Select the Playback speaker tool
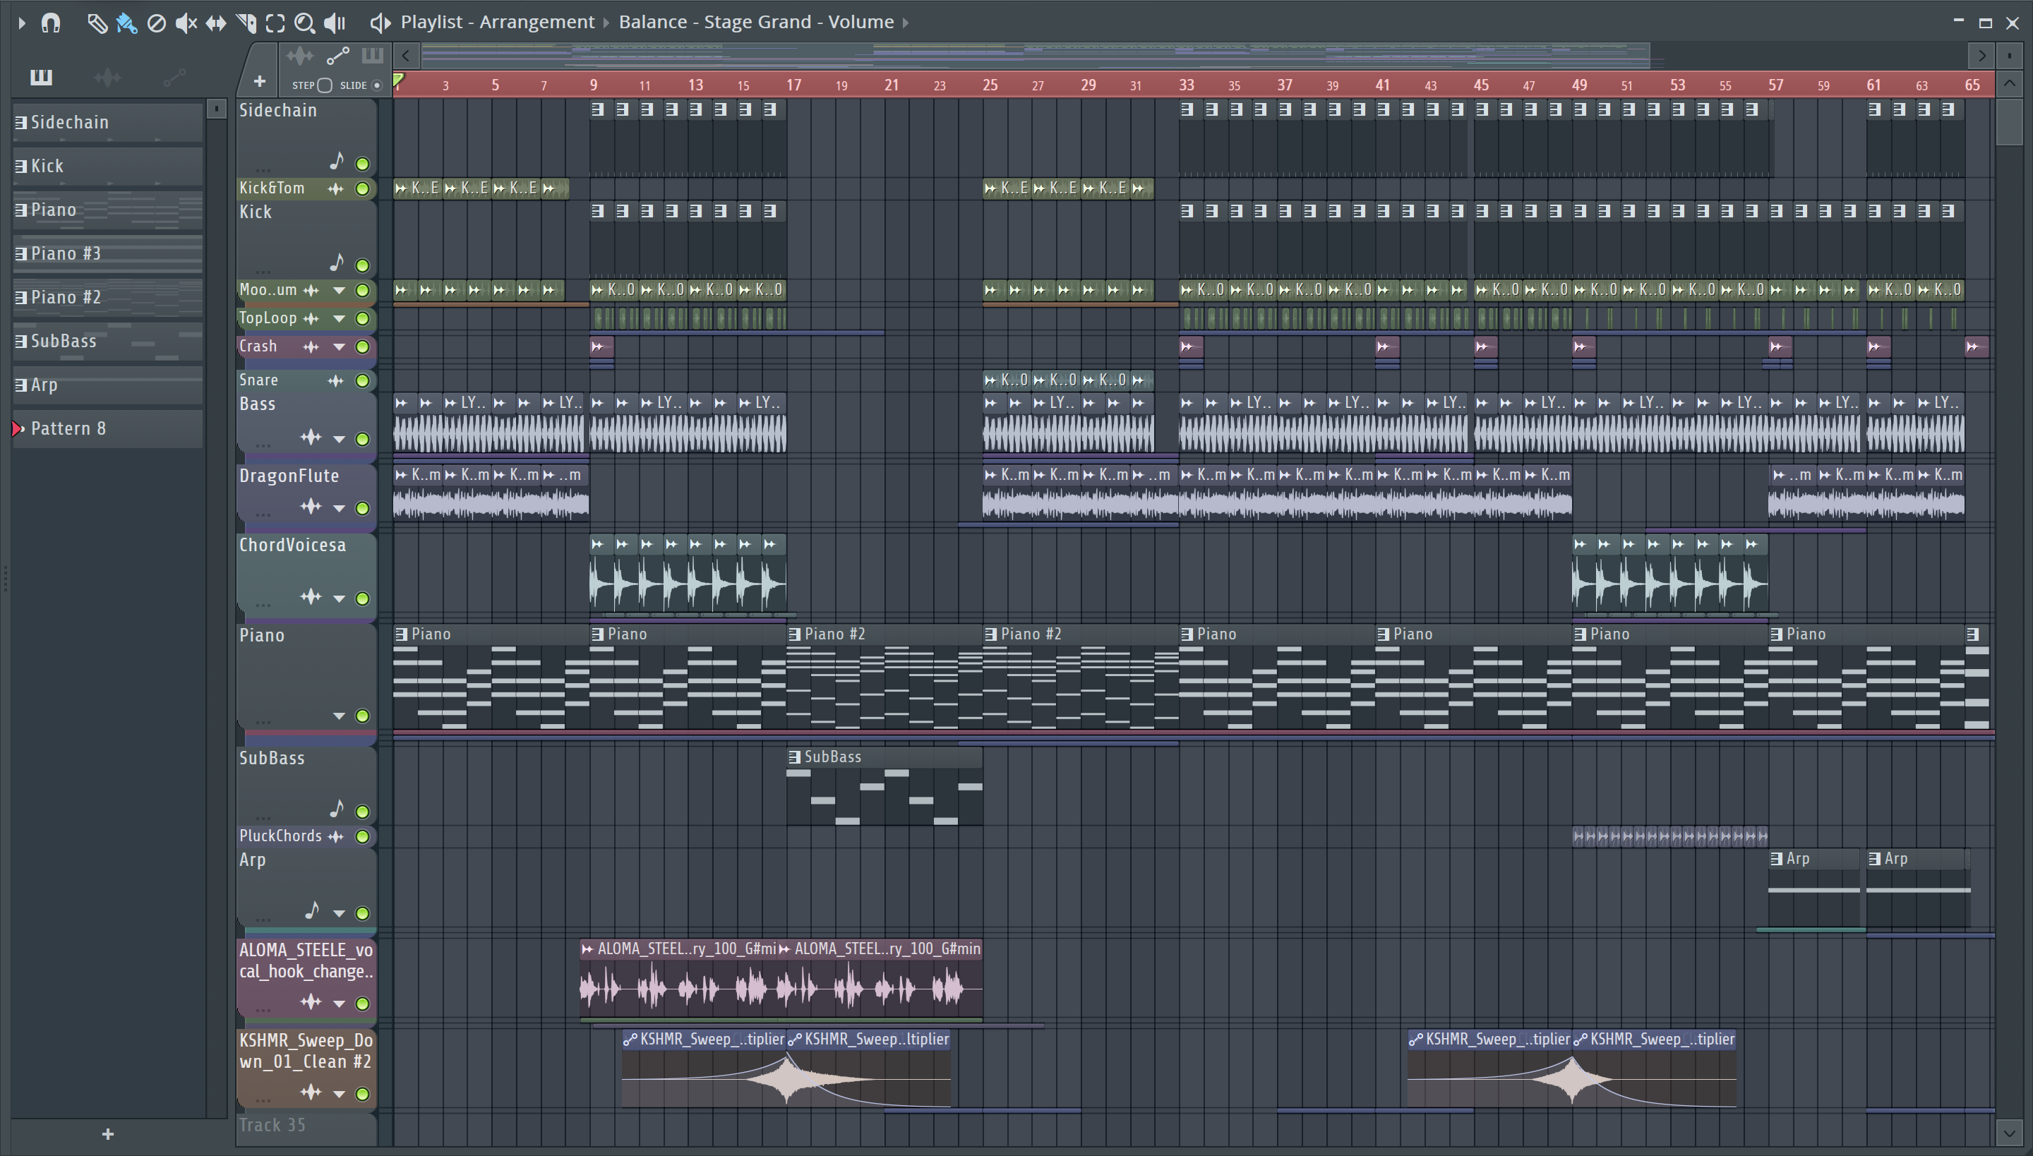The height and width of the screenshot is (1156, 2033). tap(335, 23)
